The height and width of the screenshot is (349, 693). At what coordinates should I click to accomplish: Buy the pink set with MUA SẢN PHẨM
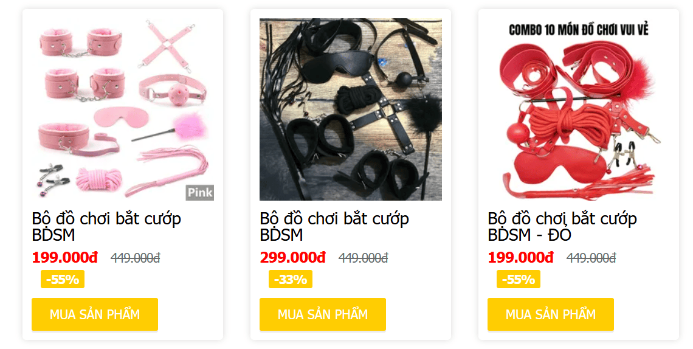95,314
